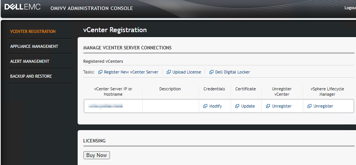Click the Modify credentials icon

click(205, 106)
